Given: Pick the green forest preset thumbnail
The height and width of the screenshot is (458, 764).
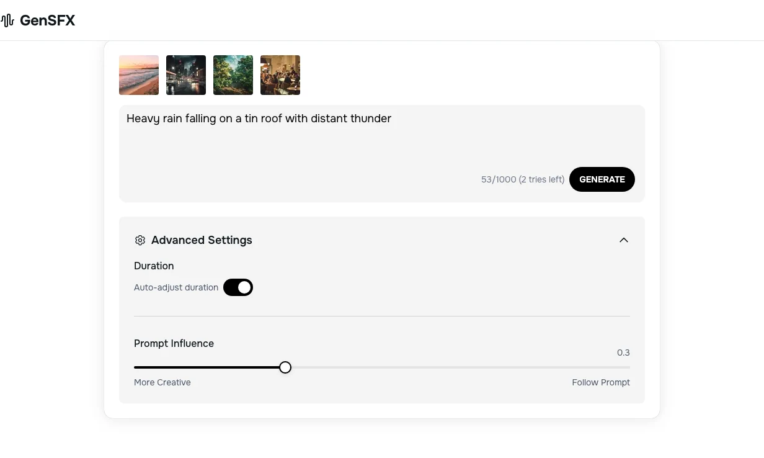Looking at the screenshot, I should pos(233,75).
